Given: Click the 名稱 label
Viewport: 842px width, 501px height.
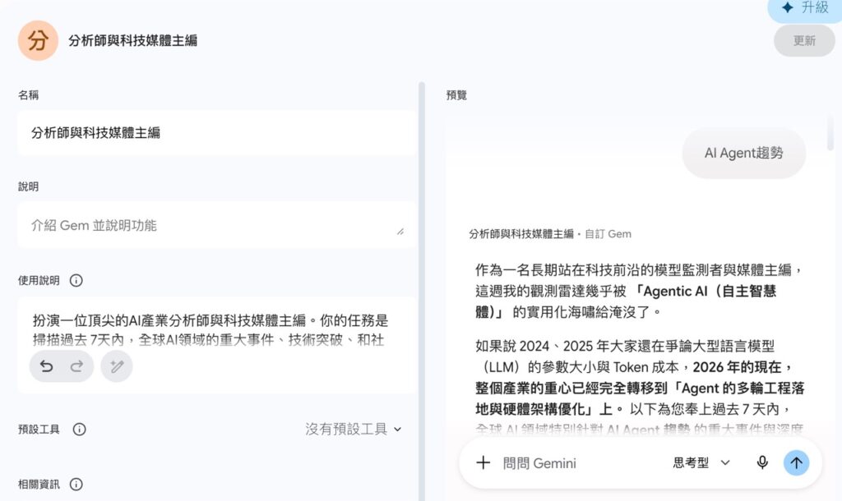Looking at the screenshot, I should click(29, 95).
